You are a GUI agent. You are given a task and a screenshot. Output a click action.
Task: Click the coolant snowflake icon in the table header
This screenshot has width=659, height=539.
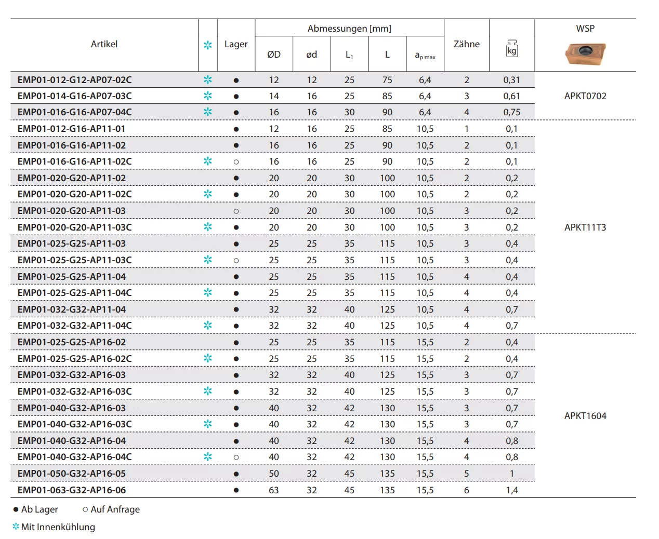point(208,45)
